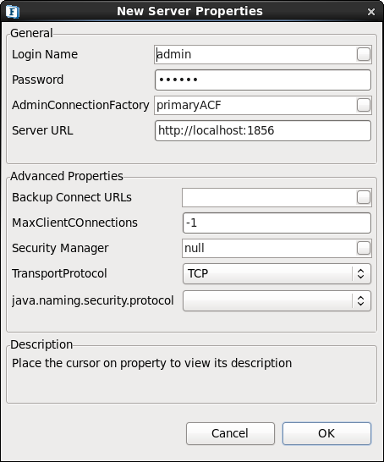Click the TransportProtocol spinner arrows
Screen dimensions: 384x462
point(360,273)
